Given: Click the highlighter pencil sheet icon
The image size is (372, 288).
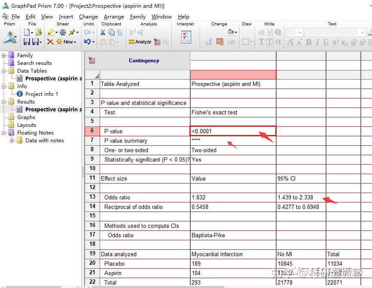Looking at the screenshot, I should [51, 32].
